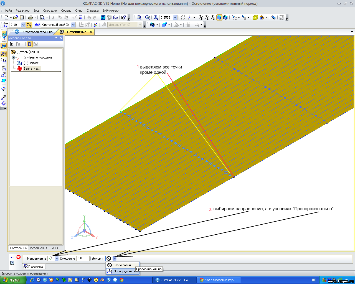
Task: Click the Параметры tab button
Action: click(x=34, y=267)
